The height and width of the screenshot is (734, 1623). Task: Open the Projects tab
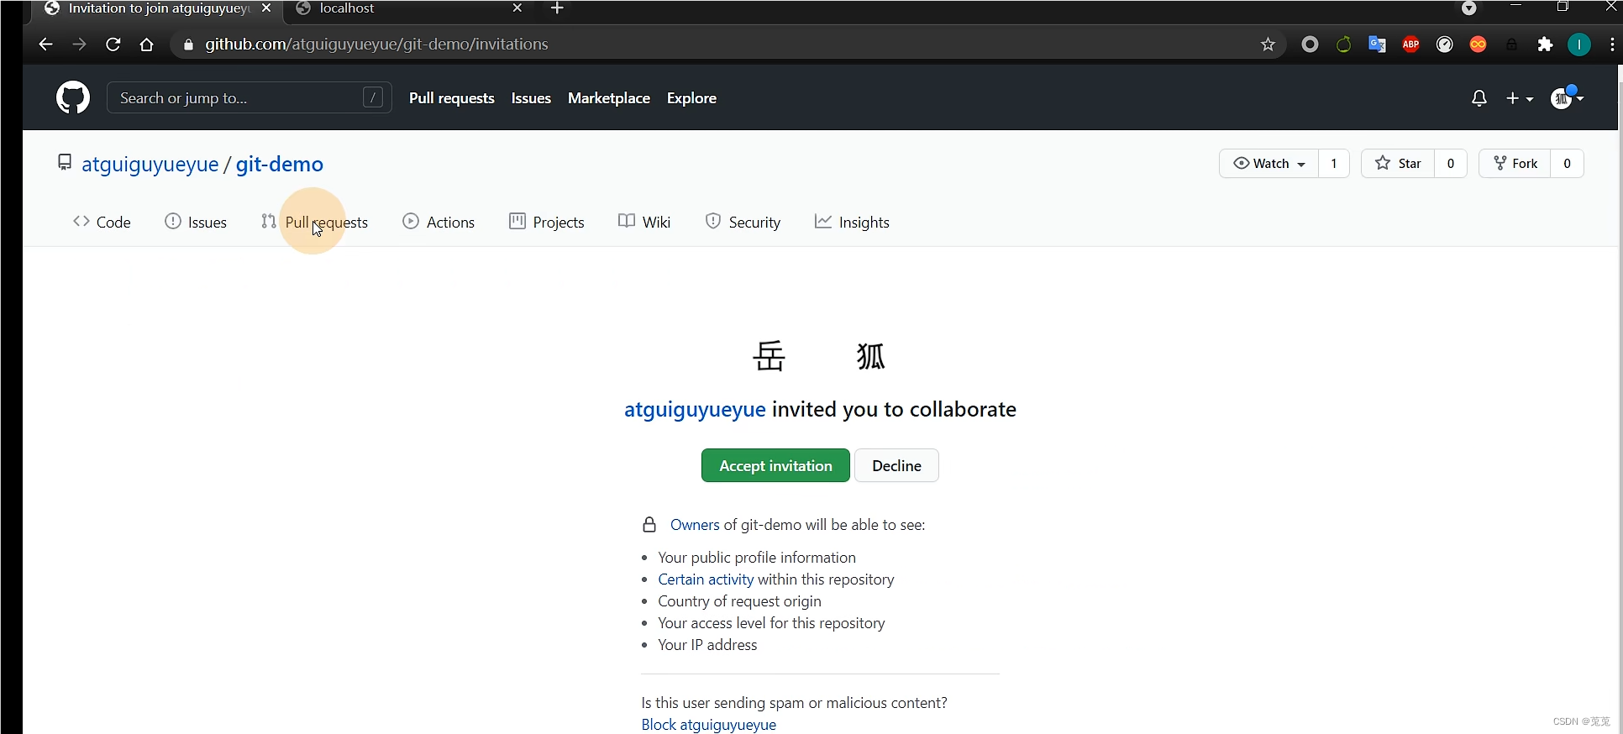(548, 222)
